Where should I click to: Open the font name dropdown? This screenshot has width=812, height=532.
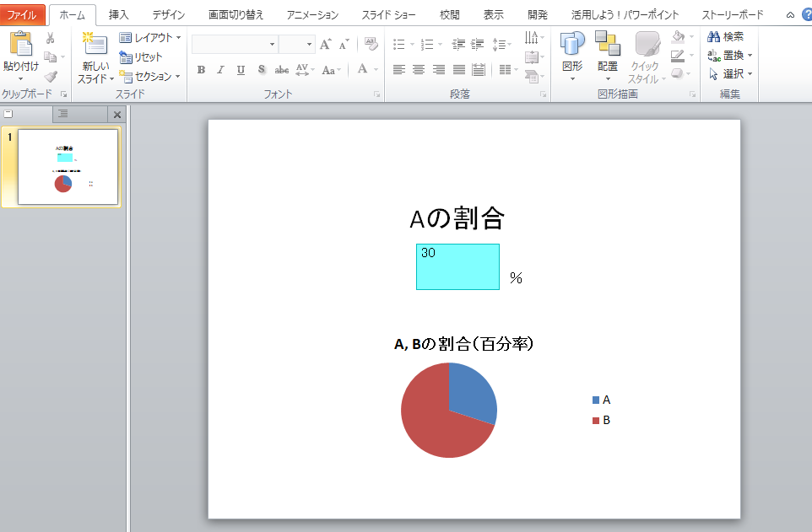(272, 42)
